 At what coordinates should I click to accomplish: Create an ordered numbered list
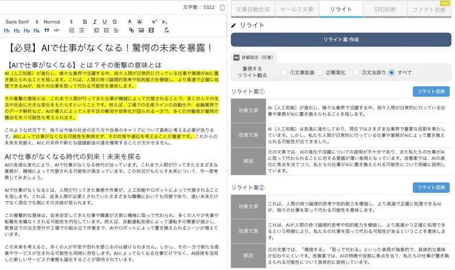(x=72, y=30)
